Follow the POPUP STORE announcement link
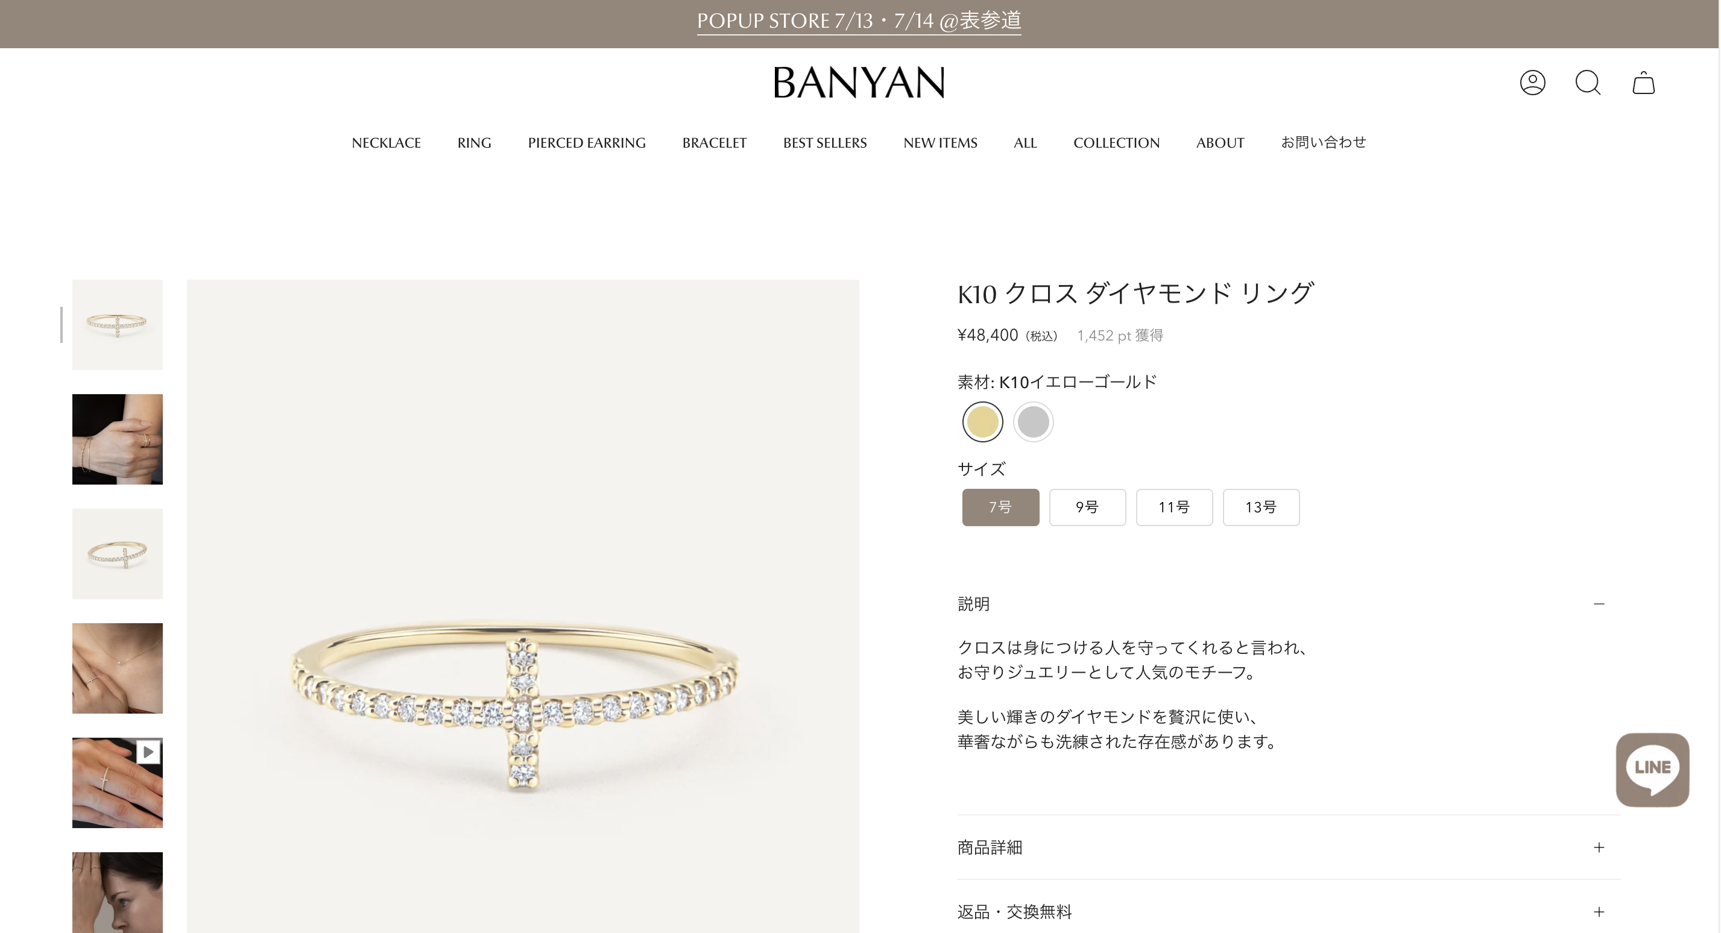The height and width of the screenshot is (933, 1721). [x=859, y=21]
